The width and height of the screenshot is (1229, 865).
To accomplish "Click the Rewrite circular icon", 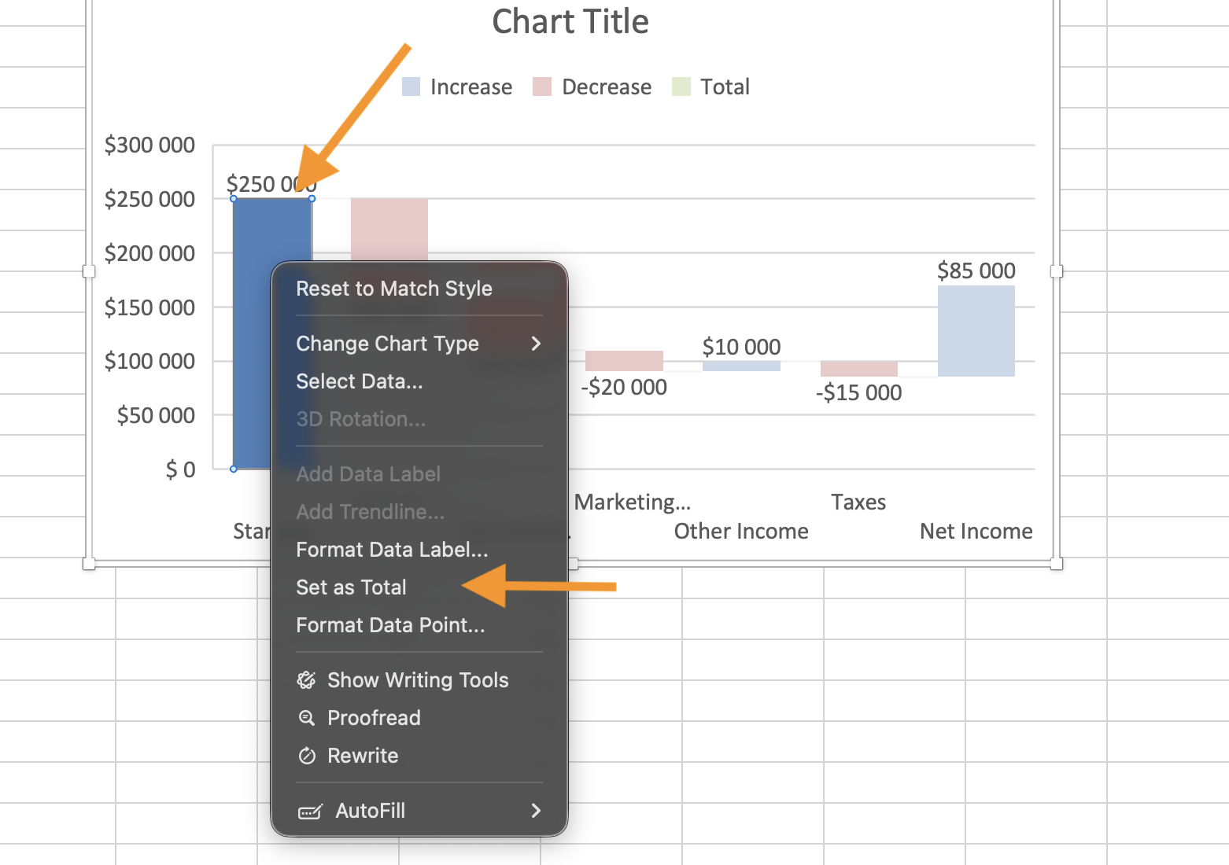I will pos(306,756).
